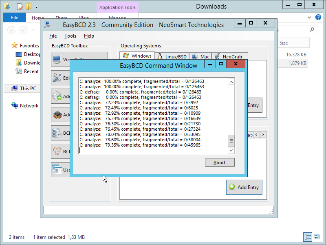Image resolution: width=326 pixels, height=245 pixels.
Task: Open Explorer recent locations dropdown arrow
Action: [33, 30]
